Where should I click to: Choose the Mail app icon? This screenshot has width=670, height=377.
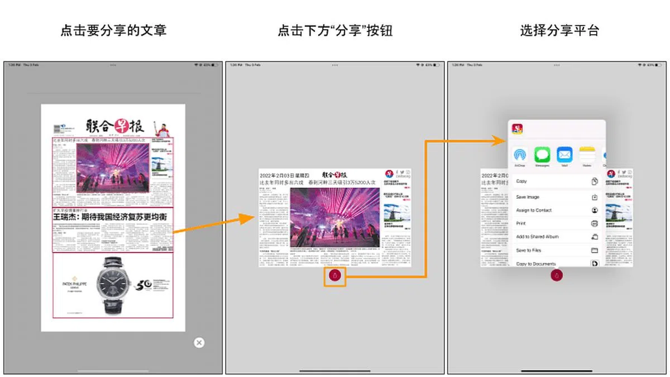(564, 155)
